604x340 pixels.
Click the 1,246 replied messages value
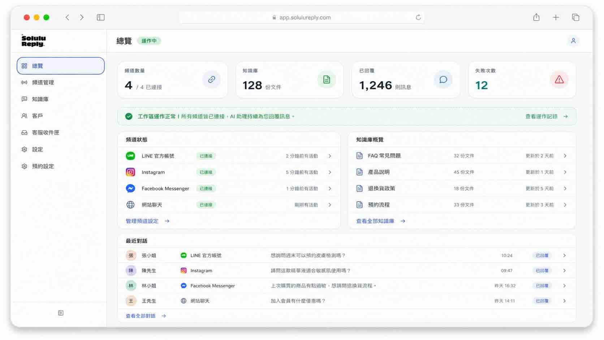click(375, 85)
